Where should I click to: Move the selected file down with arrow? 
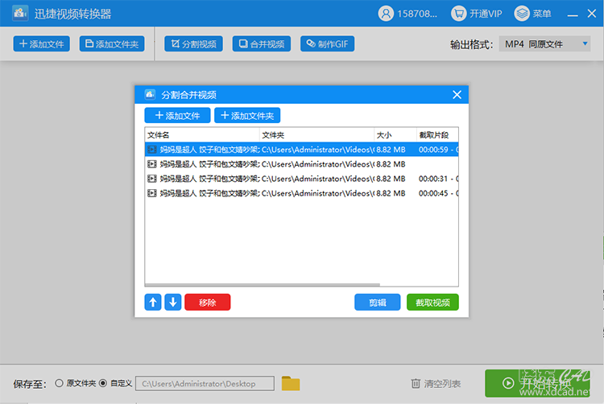173,302
